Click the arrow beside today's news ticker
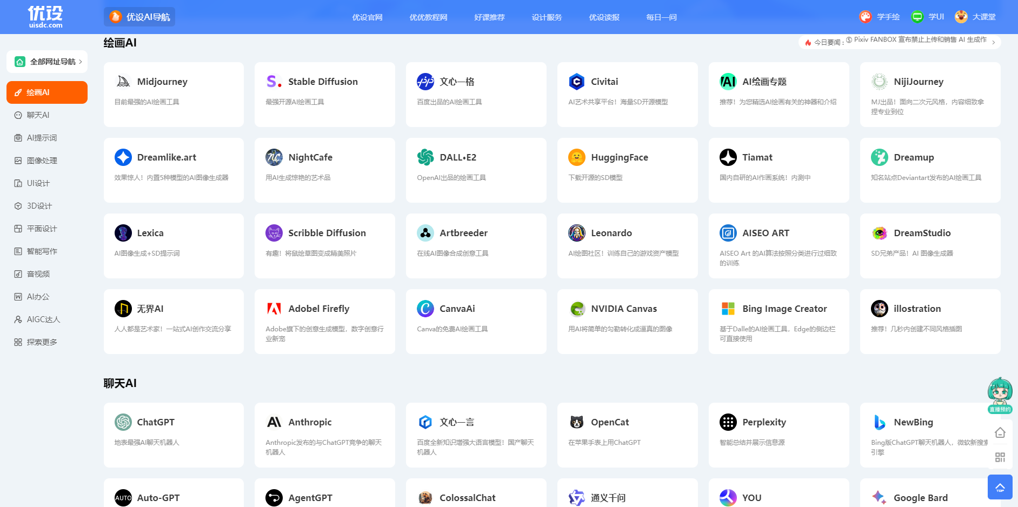Screen dimensions: 1018x507 point(994,42)
